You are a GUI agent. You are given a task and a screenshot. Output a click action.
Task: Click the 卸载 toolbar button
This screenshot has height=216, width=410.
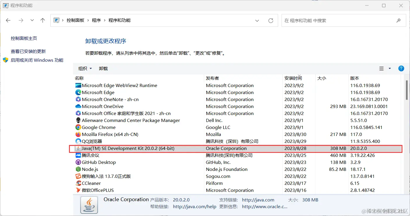pos(103,68)
